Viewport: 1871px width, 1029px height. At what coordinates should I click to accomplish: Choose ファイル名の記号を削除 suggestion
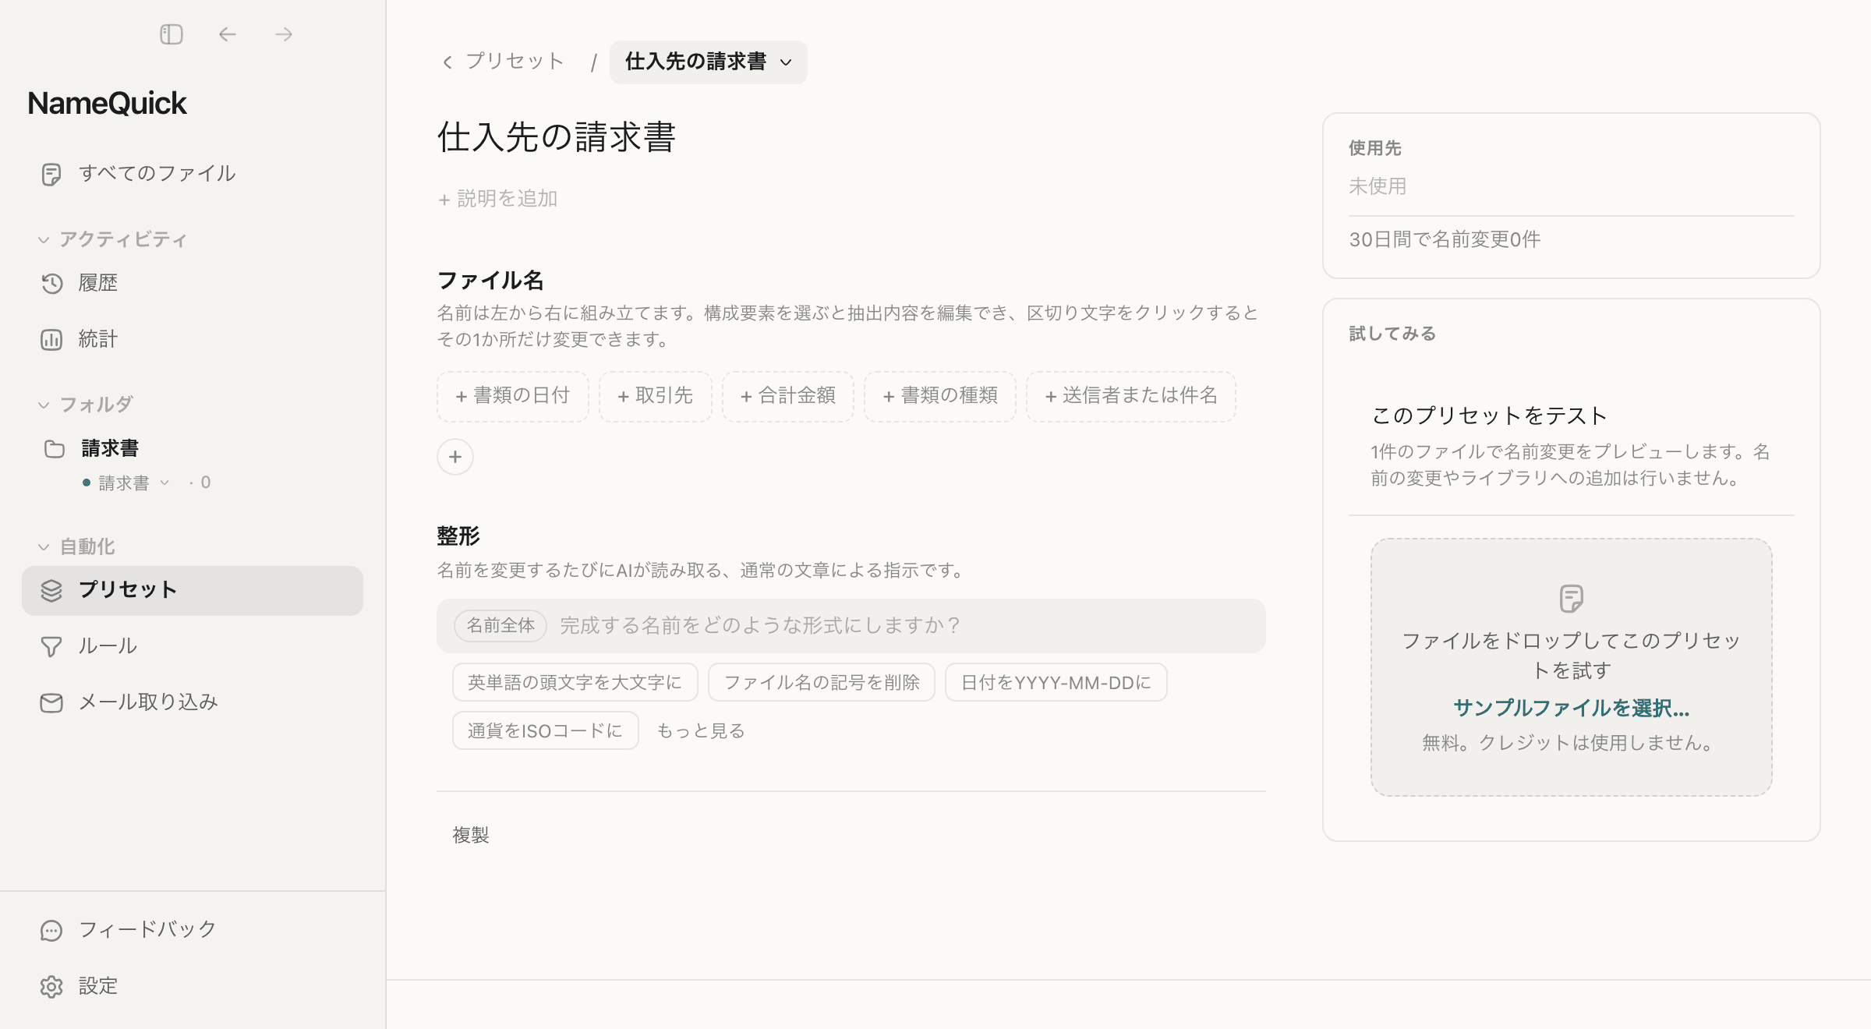pyautogui.click(x=822, y=683)
